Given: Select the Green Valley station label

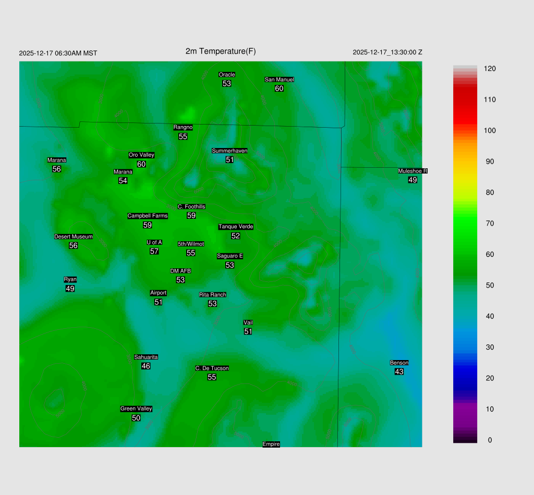Looking at the screenshot, I should [x=136, y=409].
